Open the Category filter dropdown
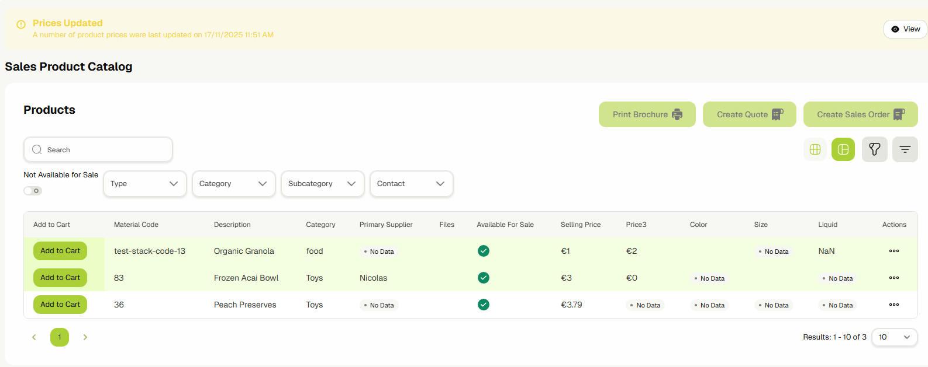 (x=233, y=184)
